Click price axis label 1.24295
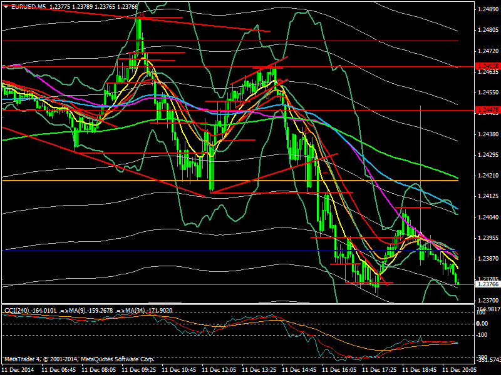The width and height of the screenshot is (501, 375). pyautogui.click(x=488, y=155)
